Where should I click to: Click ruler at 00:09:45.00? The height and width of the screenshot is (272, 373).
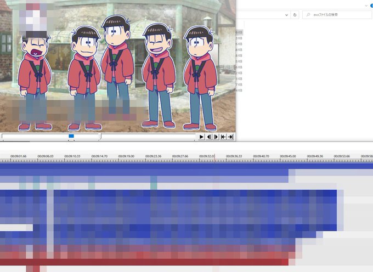[x=288, y=156]
